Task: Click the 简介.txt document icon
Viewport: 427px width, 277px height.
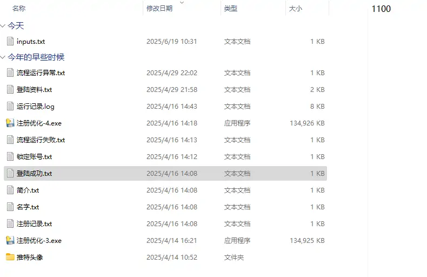Action: pyautogui.click(x=10, y=190)
